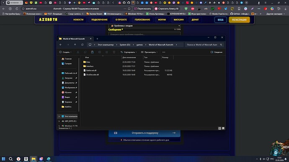Image resolution: width=289 pixels, height=162 pixels.
Task: Open О проекте on the Azeroth site menu
Action: pos(121,20)
